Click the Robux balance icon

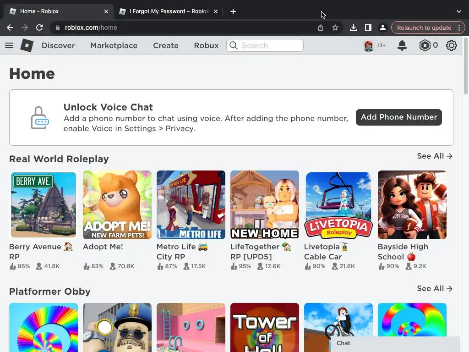(425, 45)
